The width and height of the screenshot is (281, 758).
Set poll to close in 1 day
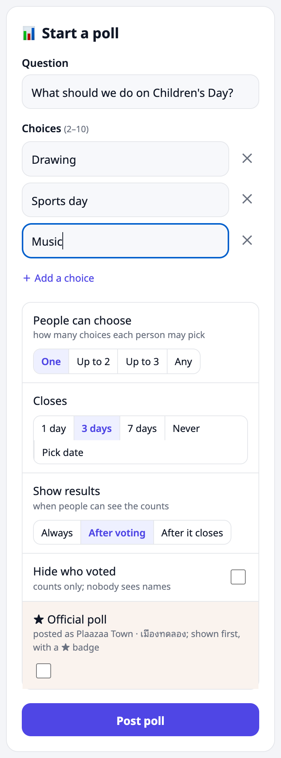(x=54, y=428)
